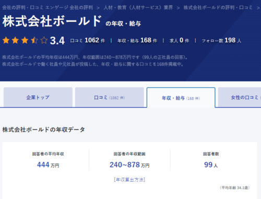
Task: Click the 回答者数 label
Action: [211, 154]
